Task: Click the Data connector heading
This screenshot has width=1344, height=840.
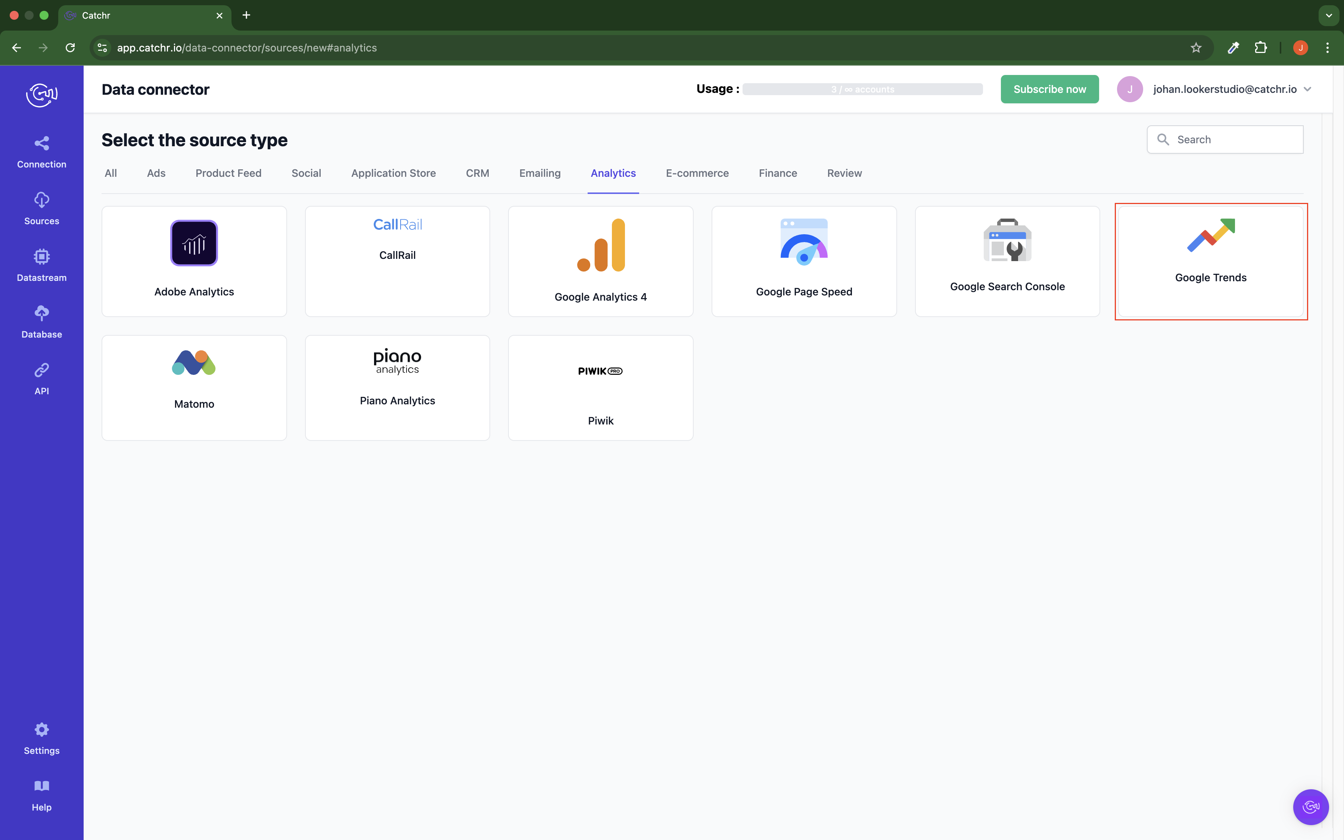Action: [x=155, y=90]
